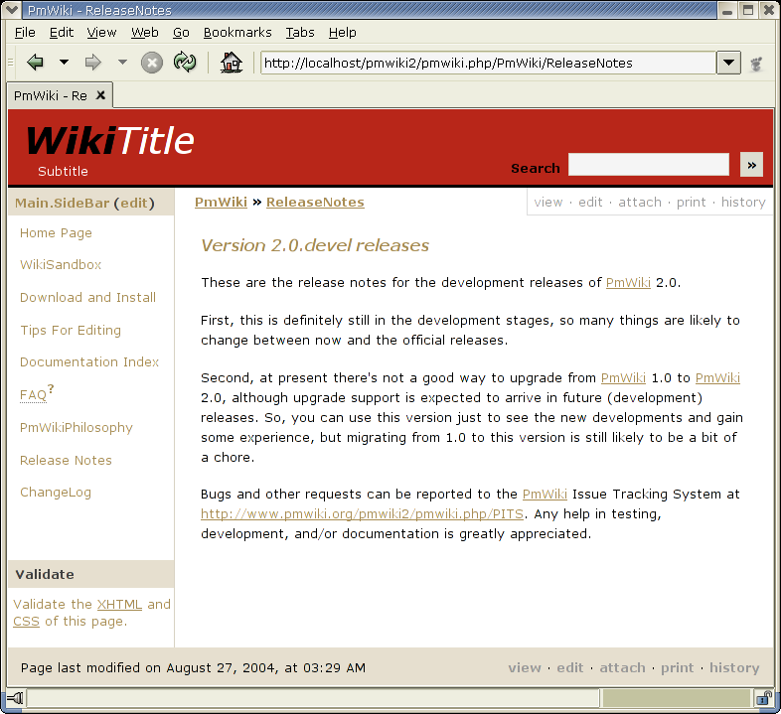Click top 'attach' page action
The height and width of the screenshot is (714, 781).
click(x=640, y=203)
